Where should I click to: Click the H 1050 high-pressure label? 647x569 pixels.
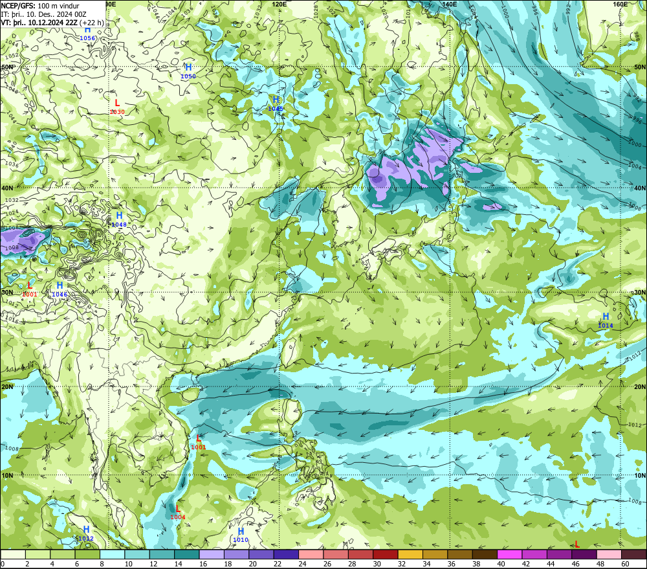(188, 71)
